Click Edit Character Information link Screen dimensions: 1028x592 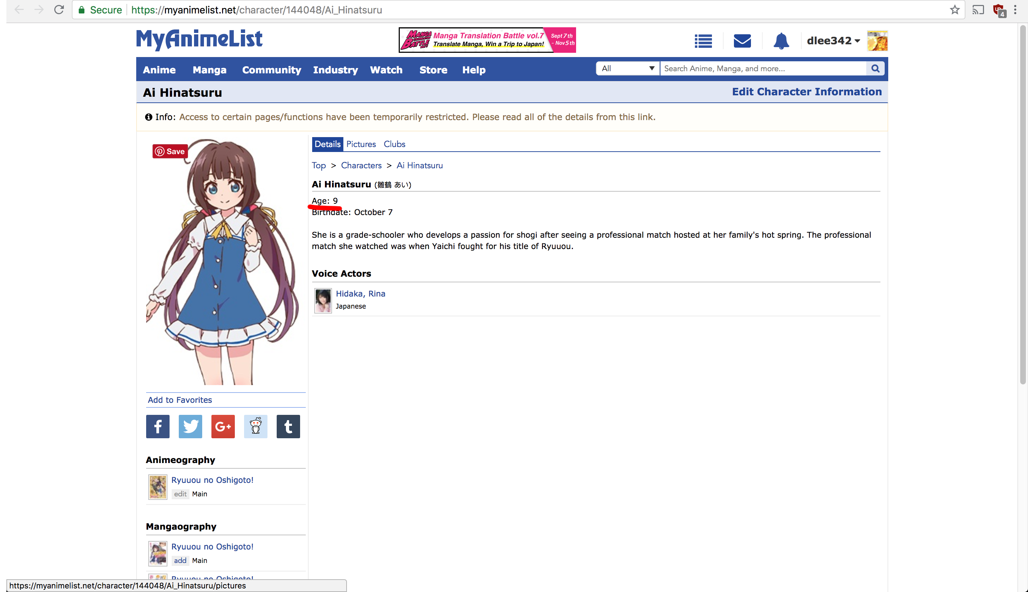click(x=807, y=92)
